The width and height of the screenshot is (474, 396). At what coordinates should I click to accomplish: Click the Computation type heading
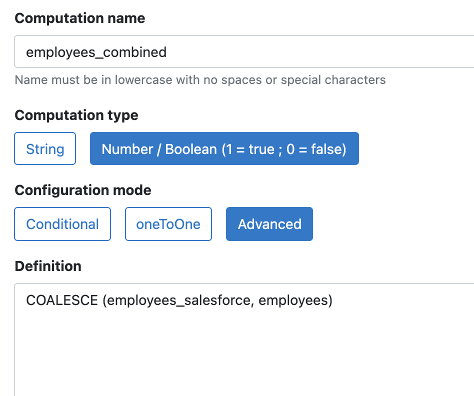click(x=76, y=115)
